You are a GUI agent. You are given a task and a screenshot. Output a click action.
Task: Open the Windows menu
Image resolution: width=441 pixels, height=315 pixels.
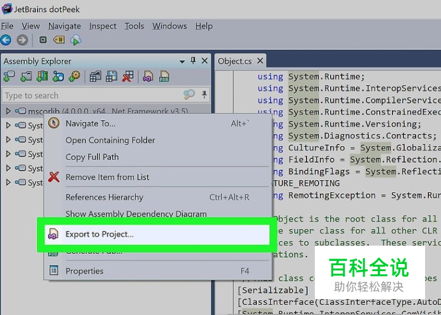(x=170, y=26)
